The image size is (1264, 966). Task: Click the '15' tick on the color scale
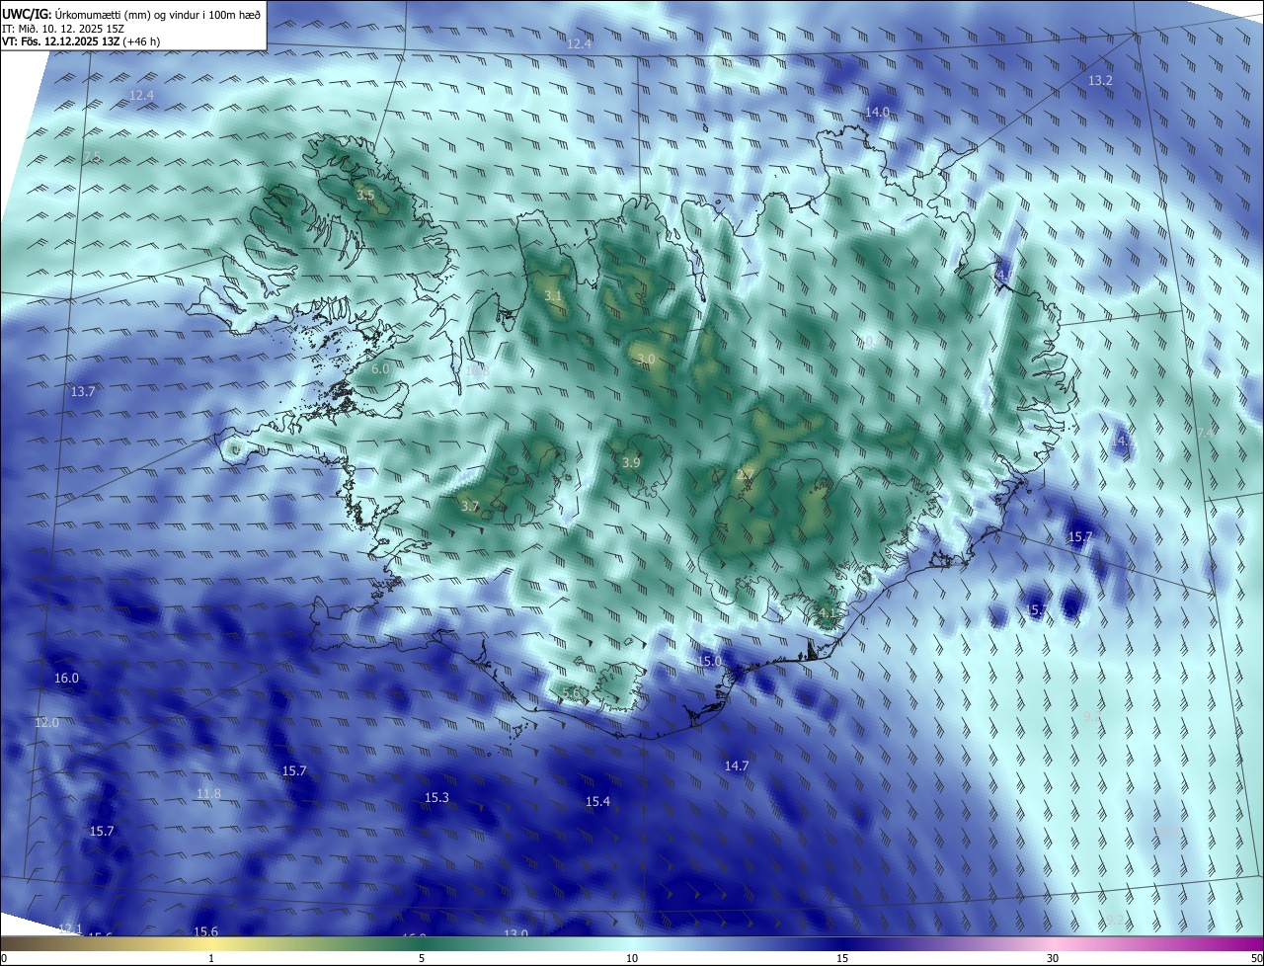click(842, 958)
